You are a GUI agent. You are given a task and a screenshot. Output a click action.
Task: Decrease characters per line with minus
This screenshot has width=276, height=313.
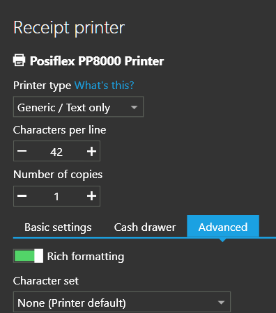(22, 151)
